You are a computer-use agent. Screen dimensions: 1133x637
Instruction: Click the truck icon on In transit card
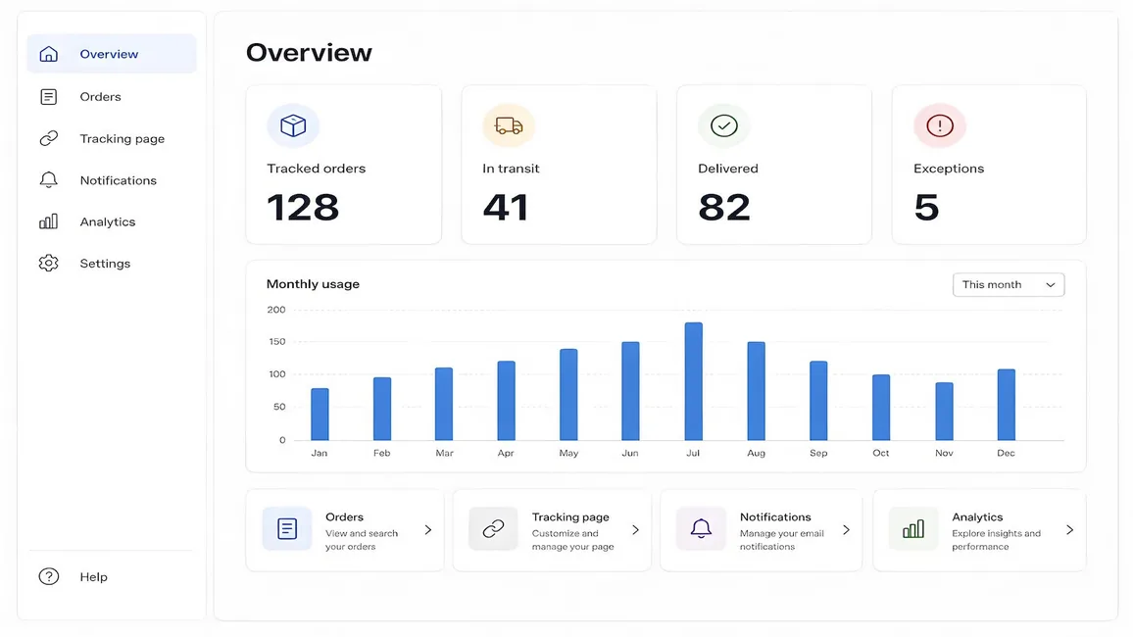click(509, 125)
